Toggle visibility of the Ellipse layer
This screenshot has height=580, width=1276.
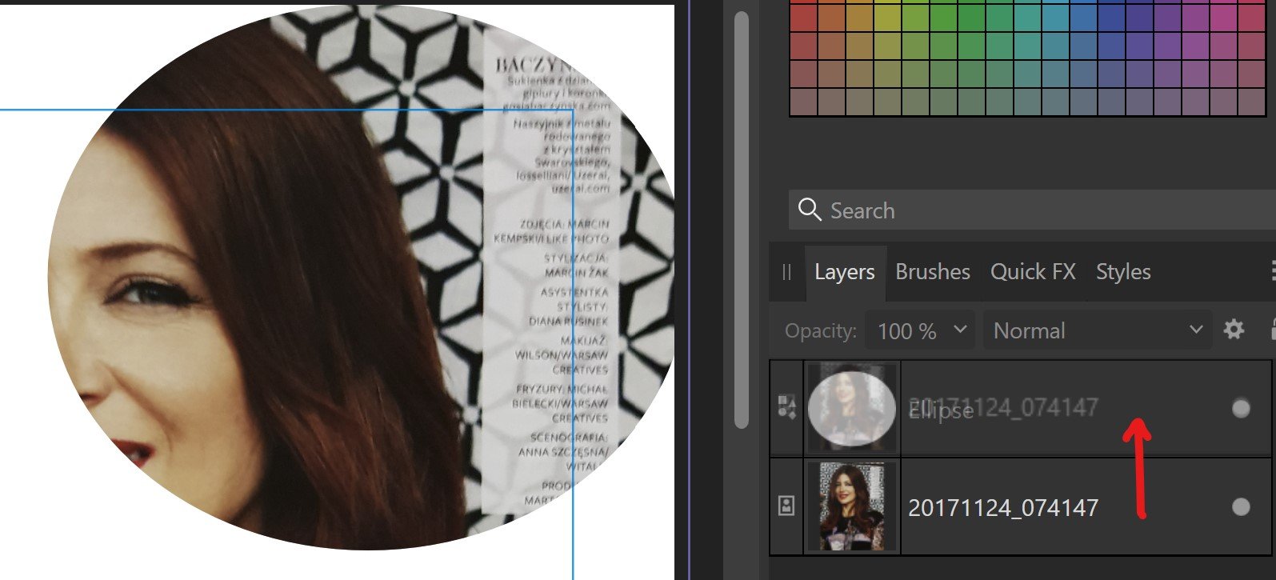point(1241,409)
